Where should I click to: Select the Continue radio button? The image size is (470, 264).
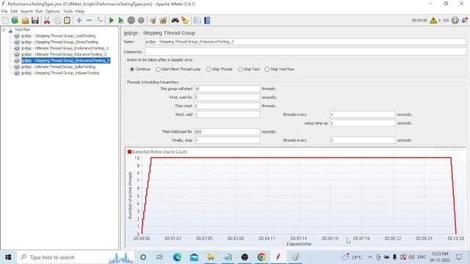point(140,69)
